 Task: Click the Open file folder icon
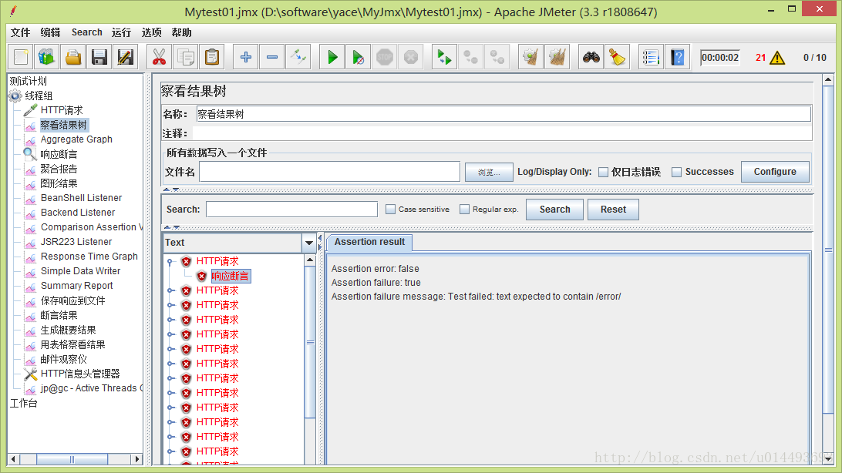pyautogui.click(x=73, y=57)
